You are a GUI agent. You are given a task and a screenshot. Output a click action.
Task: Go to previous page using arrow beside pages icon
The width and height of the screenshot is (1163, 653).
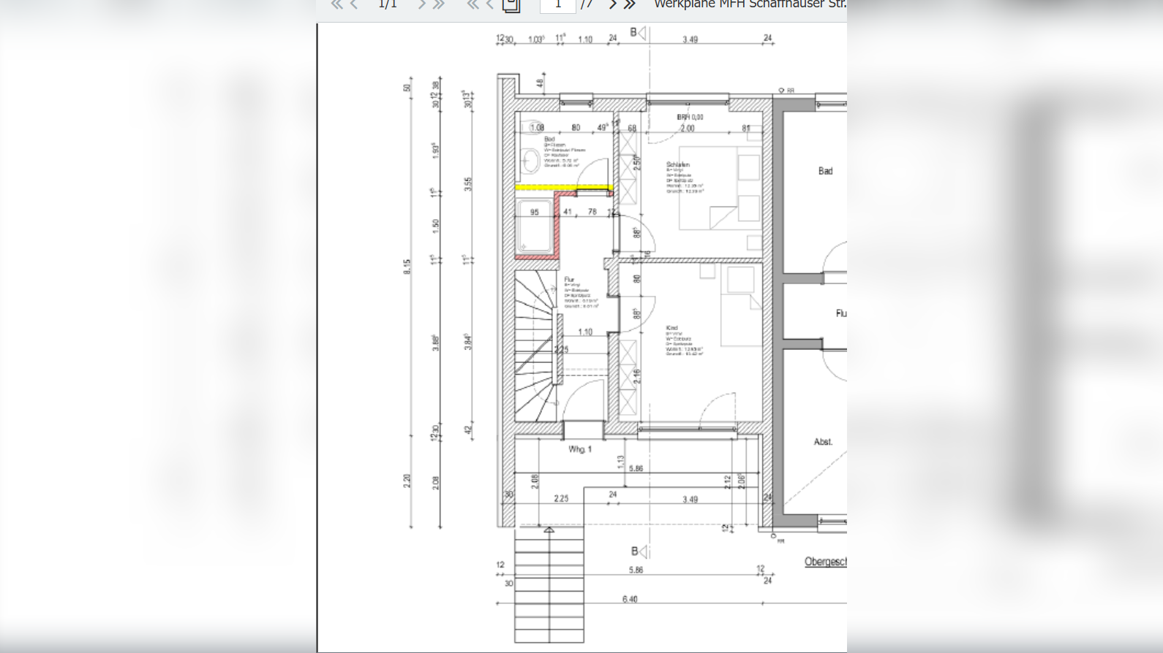coord(490,4)
